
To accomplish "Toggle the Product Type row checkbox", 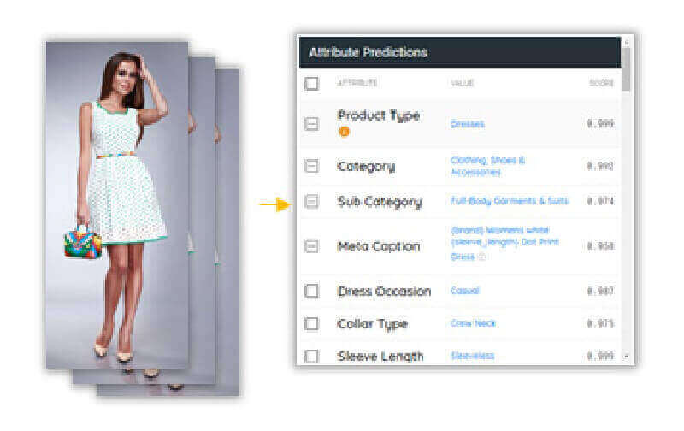I will coord(311,124).
